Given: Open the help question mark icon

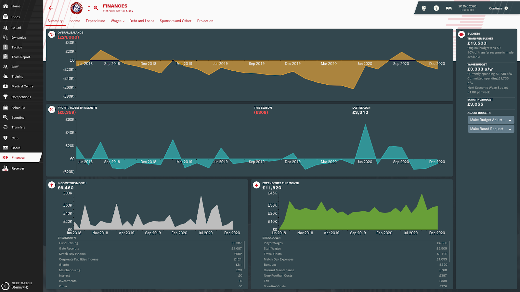Looking at the screenshot, I should point(436,8).
